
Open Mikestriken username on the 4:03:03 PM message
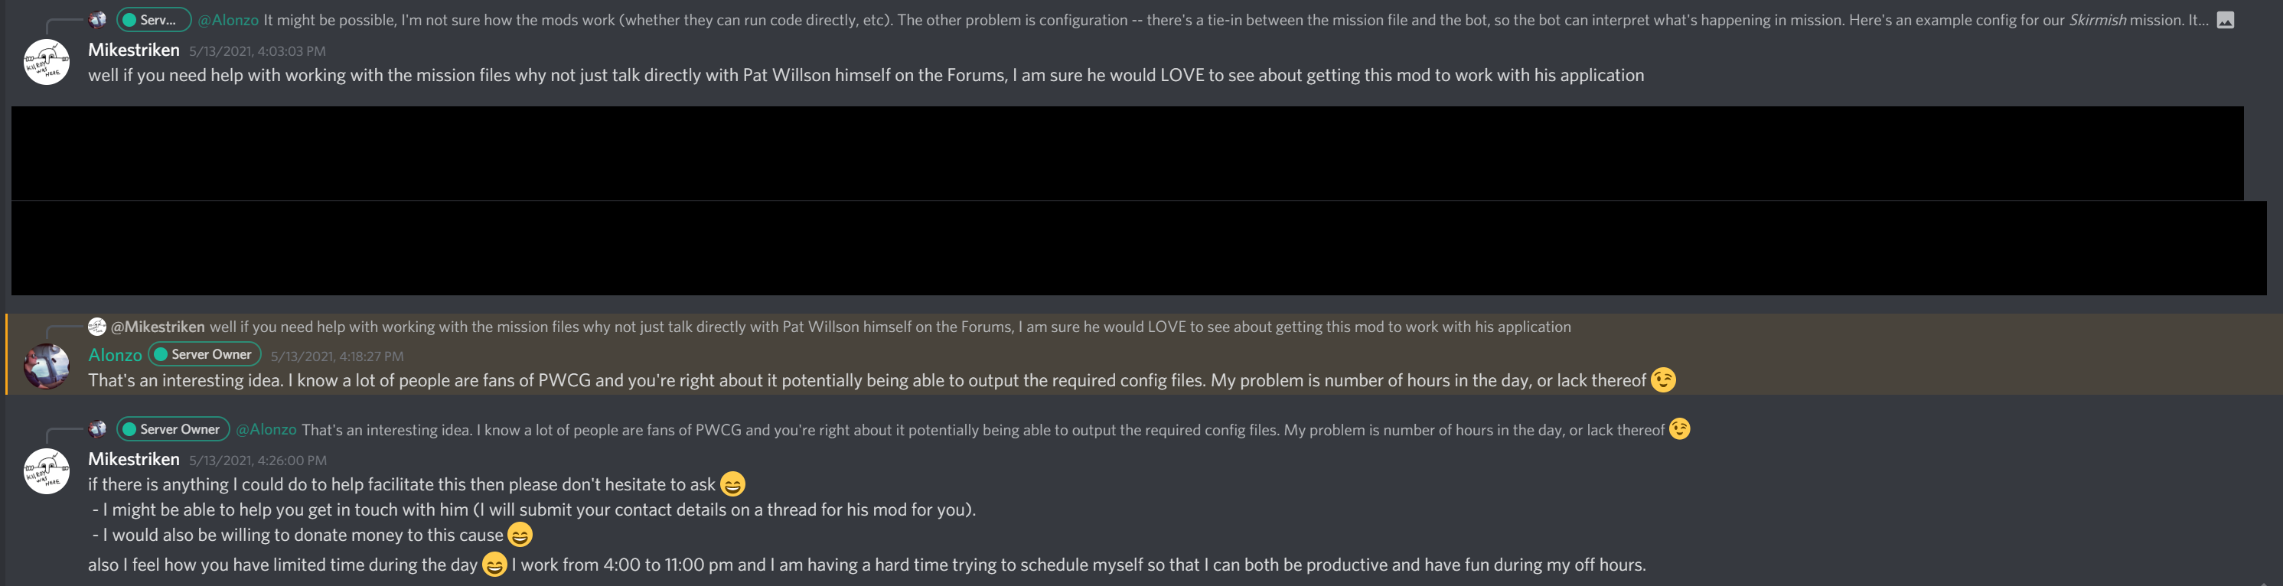pyautogui.click(x=134, y=50)
